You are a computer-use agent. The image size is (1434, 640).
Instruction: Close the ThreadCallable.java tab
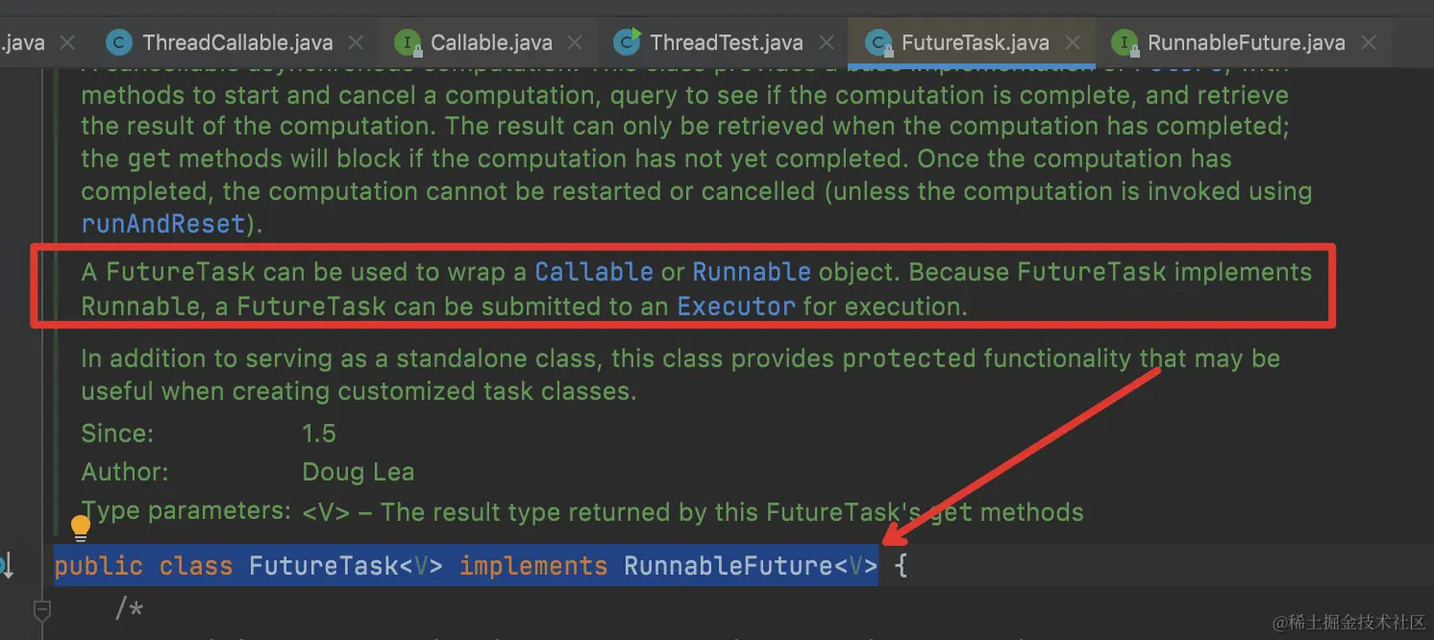click(356, 42)
